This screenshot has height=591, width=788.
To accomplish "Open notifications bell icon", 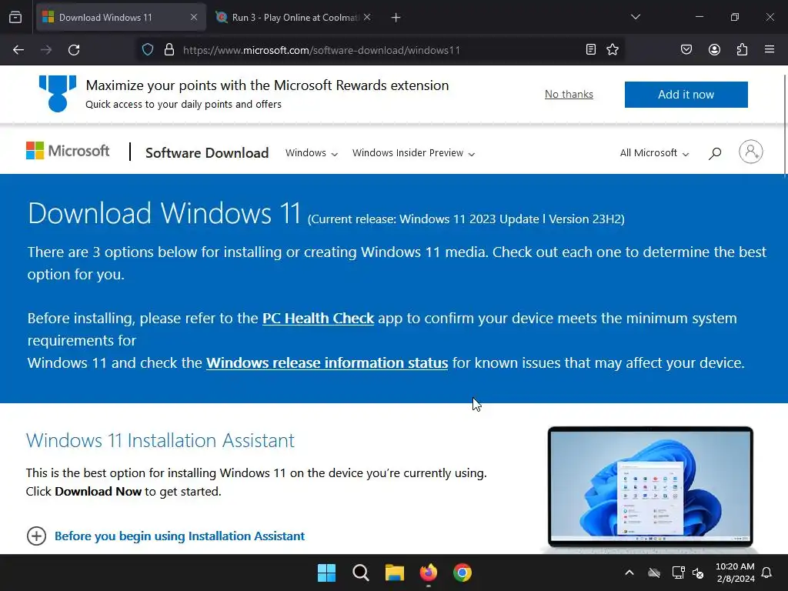I will pyautogui.click(x=767, y=573).
